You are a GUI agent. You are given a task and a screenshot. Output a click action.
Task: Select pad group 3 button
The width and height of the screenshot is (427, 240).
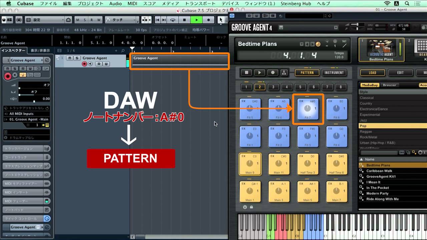[273, 87]
